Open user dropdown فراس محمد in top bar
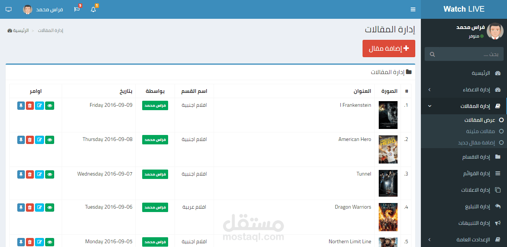Viewport: 507px width, 247px height. 43,9
